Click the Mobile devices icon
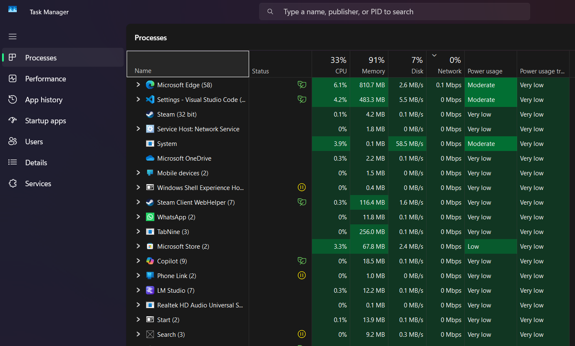575x346 pixels. [x=150, y=173]
